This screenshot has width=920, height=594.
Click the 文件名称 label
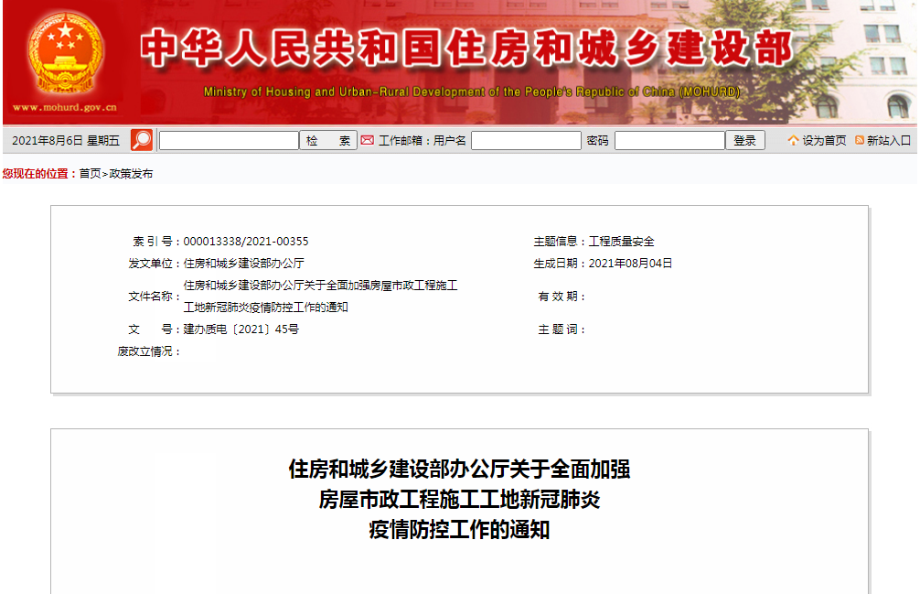153,297
